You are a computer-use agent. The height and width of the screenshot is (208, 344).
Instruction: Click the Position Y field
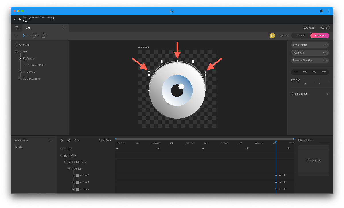[x=324, y=80]
